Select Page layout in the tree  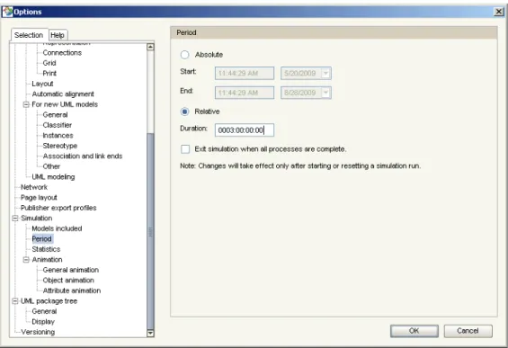click(x=39, y=198)
